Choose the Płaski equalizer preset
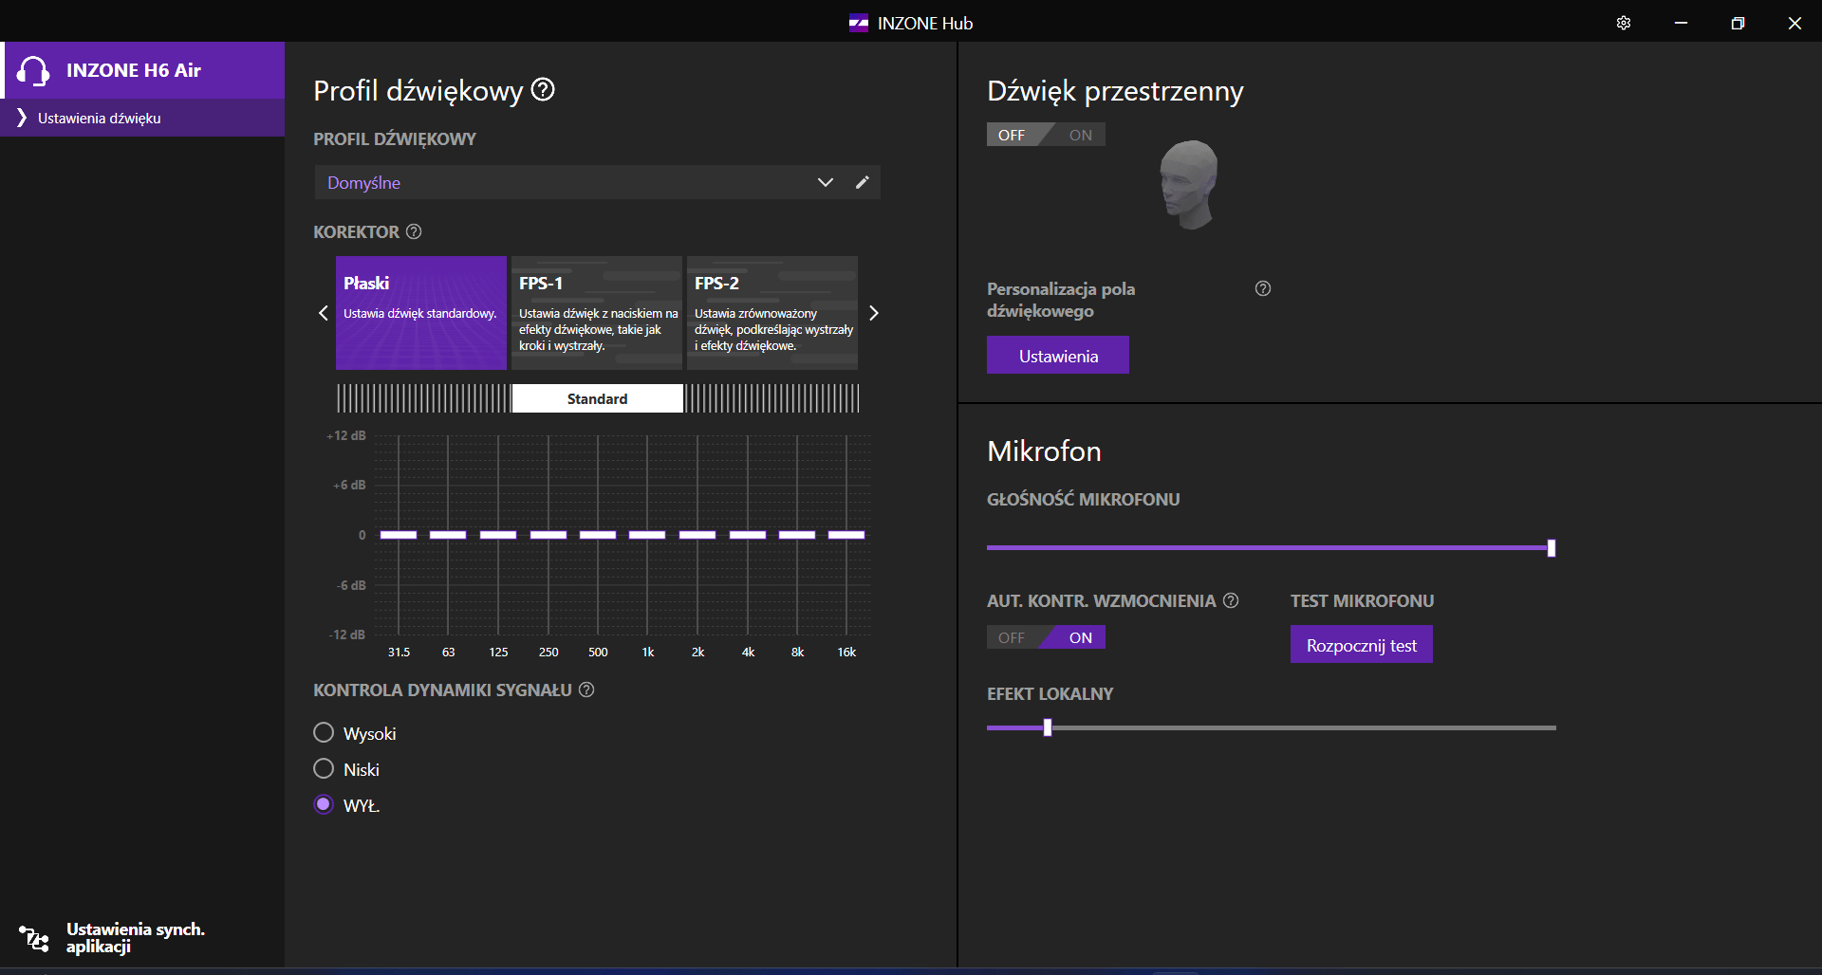The height and width of the screenshot is (975, 1822). [421, 312]
